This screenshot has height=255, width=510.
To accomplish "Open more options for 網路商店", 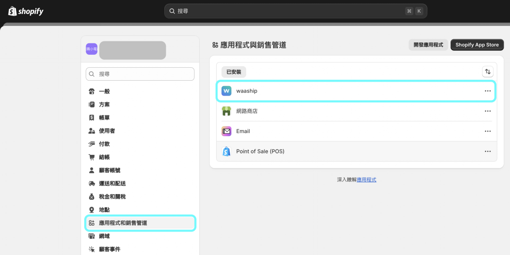I will [488, 111].
